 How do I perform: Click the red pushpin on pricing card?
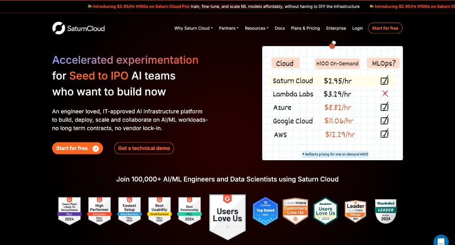tap(332, 45)
